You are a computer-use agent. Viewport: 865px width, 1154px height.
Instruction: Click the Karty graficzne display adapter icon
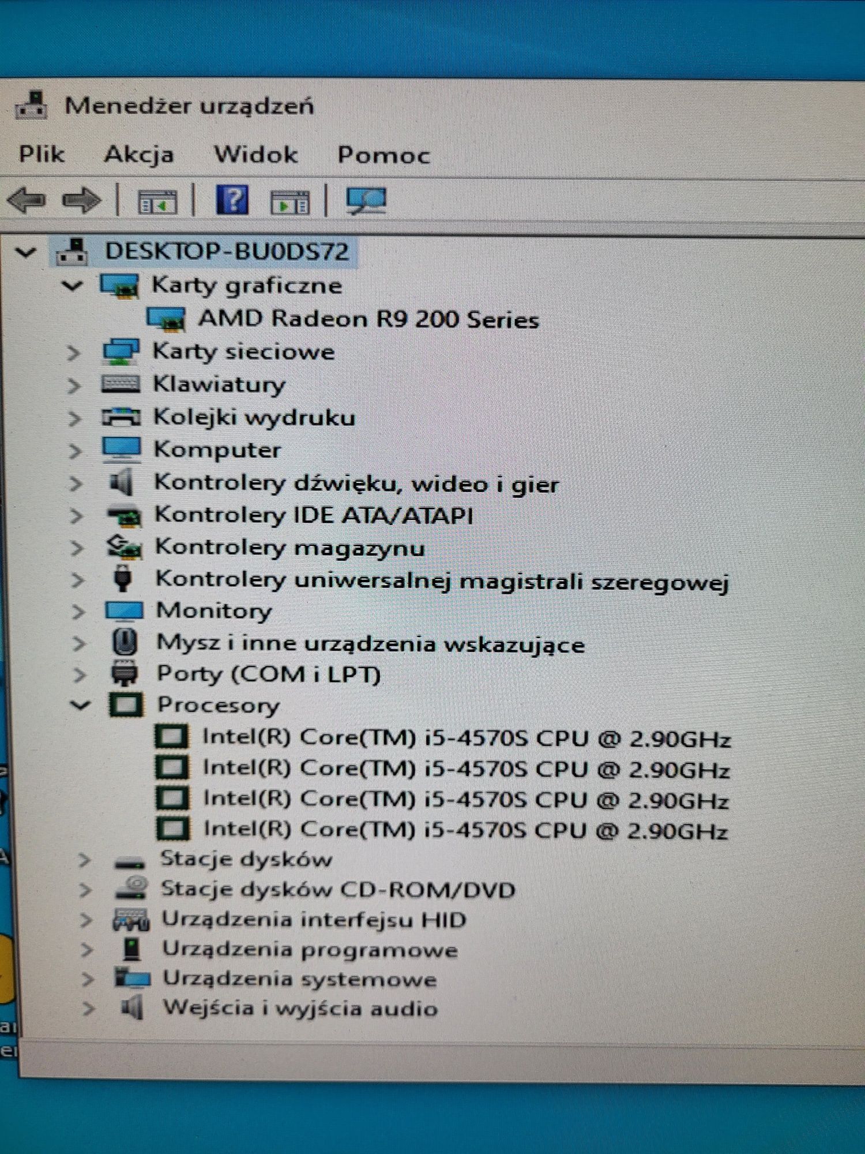(119, 286)
